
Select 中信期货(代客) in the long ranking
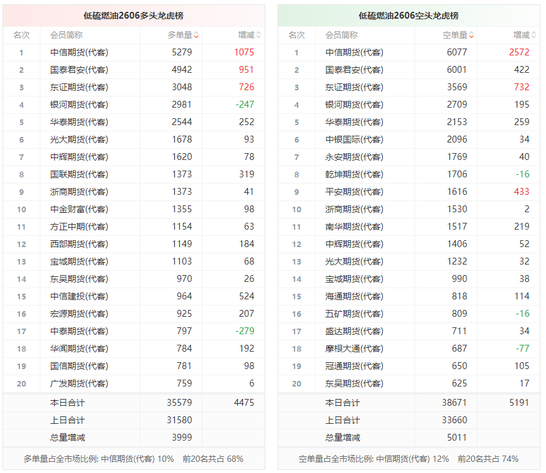[x=79, y=52]
